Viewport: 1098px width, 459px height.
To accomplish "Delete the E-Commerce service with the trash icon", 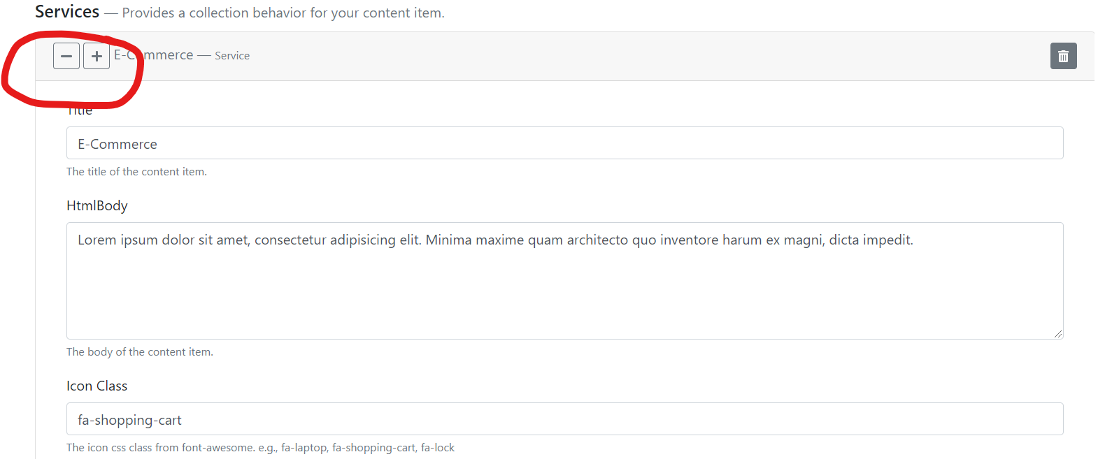I will (1063, 56).
